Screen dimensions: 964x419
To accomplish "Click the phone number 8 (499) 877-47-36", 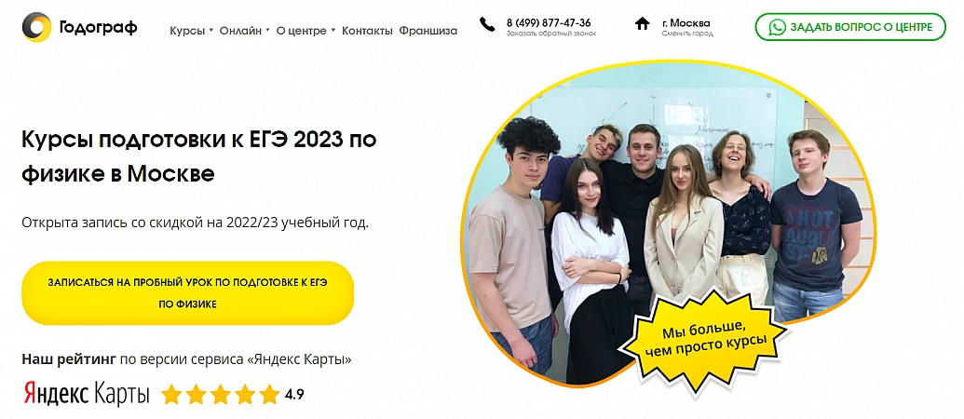I will pyautogui.click(x=549, y=22).
